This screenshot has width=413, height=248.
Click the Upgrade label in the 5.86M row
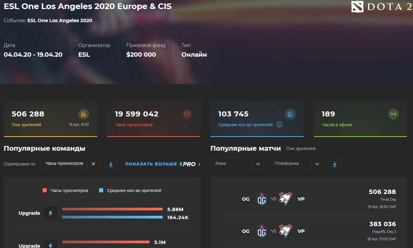(x=29, y=213)
